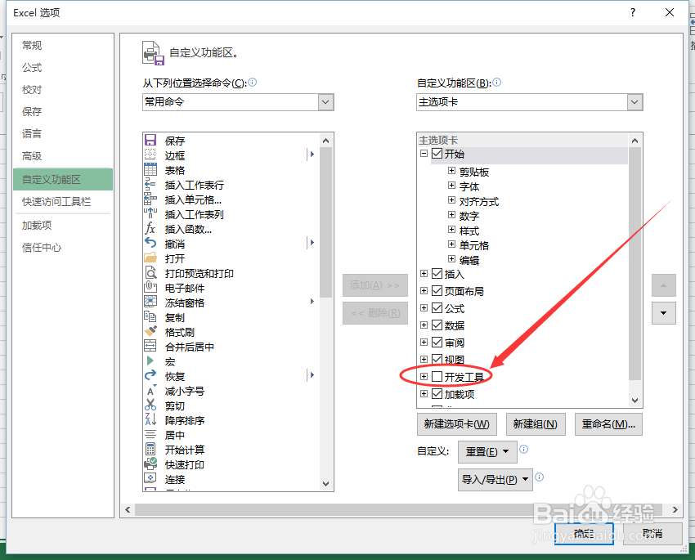Viewport: 695px width, 560px height.
Task: Expand the 字体 group
Action: point(451,186)
